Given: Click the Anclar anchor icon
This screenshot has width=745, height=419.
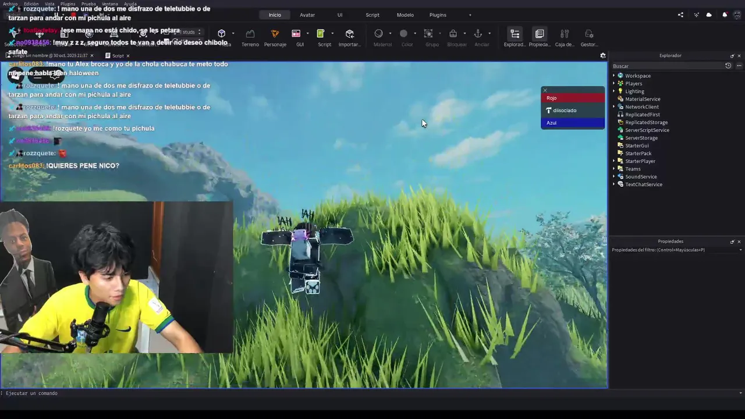Looking at the screenshot, I should pyautogui.click(x=478, y=34).
